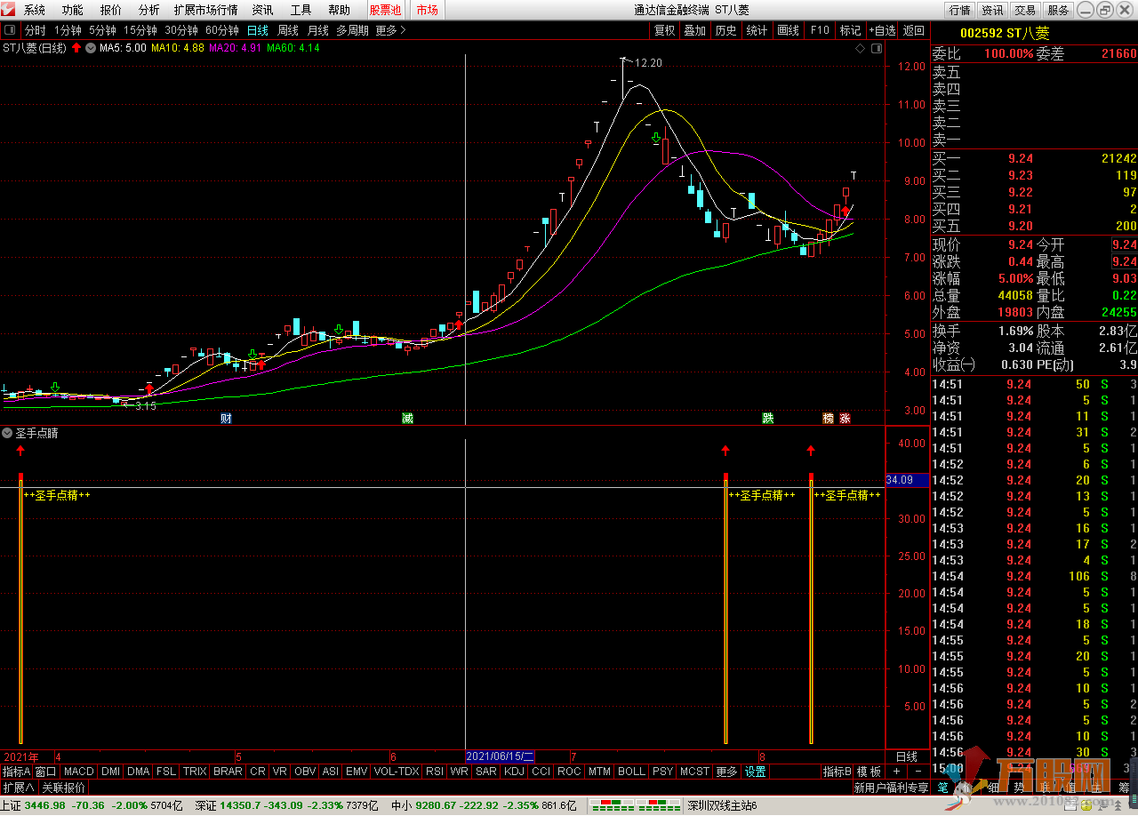Viewport: 1138px width, 816px height.
Task: Expand 更多 indicators beside MCST
Action: tap(726, 772)
